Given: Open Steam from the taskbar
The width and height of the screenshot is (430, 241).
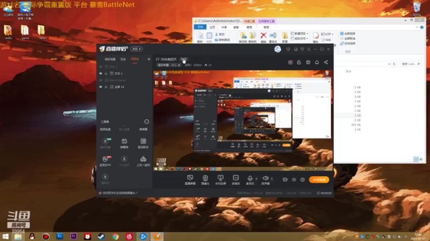Looking at the screenshot, I should (x=101, y=236).
